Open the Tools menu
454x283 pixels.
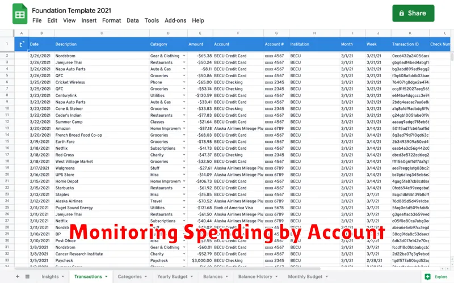[x=152, y=20]
